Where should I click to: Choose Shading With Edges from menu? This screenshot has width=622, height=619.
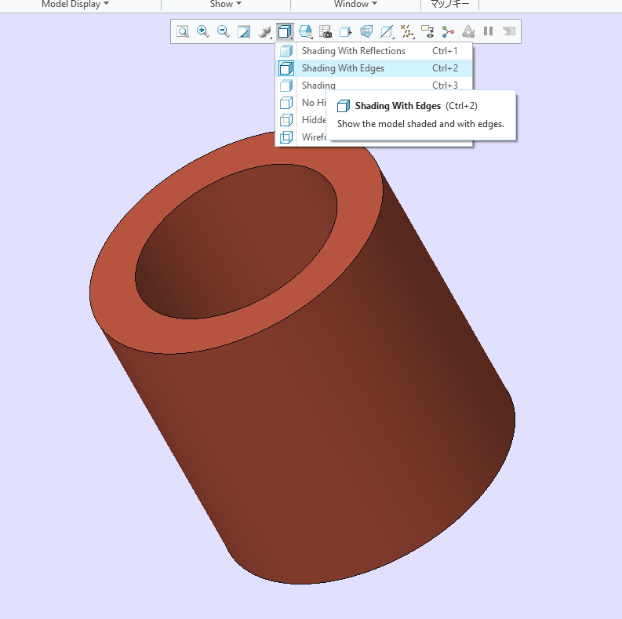click(x=343, y=68)
